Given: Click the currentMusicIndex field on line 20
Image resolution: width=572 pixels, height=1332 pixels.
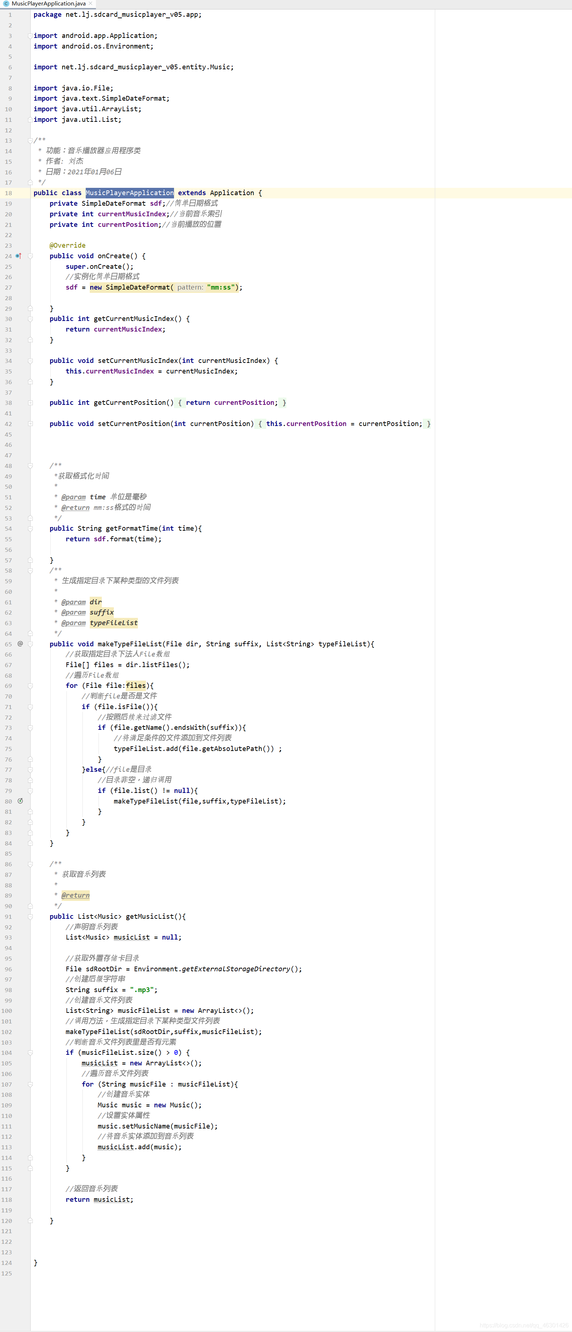Looking at the screenshot, I should point(132,214).
